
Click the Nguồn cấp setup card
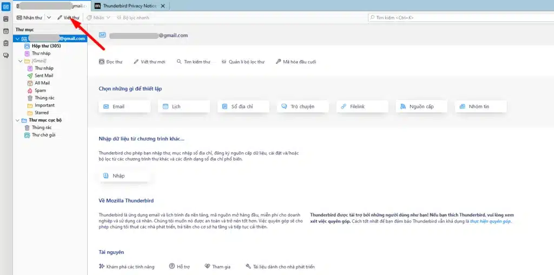coord(421,106)
